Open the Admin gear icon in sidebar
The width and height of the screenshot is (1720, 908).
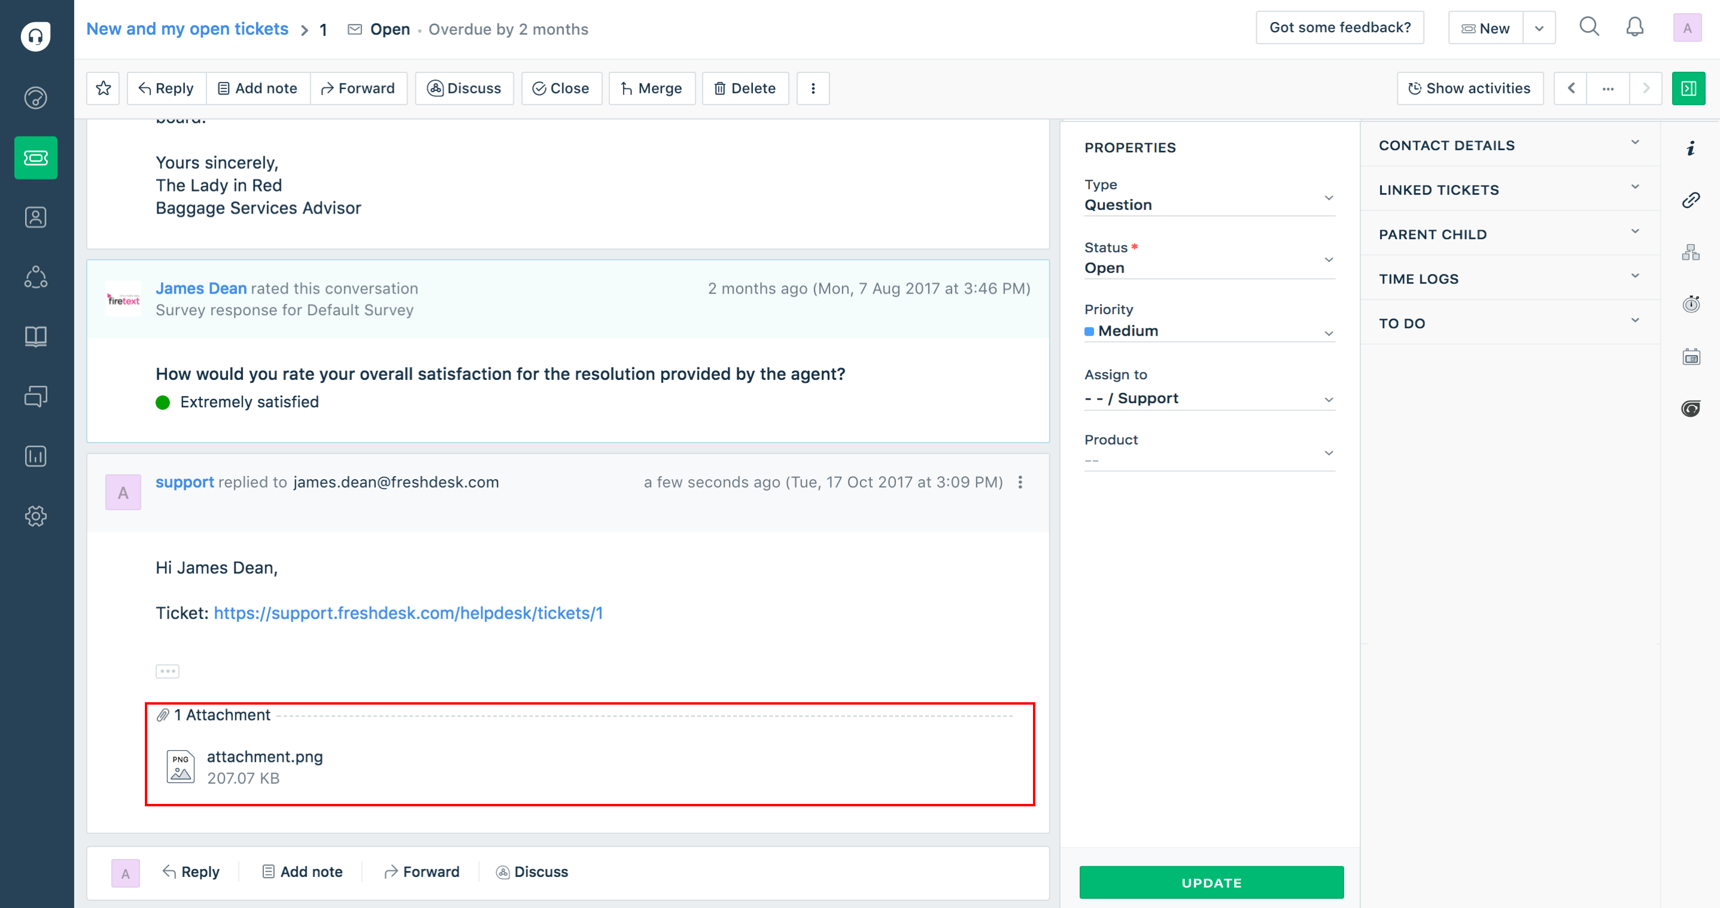[x=36, y=516]
